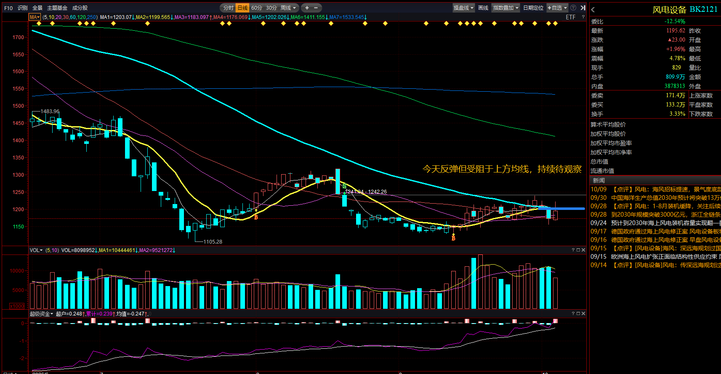721x374 pixels.
Task: Open the 识别 menu item
Action: 23,8
